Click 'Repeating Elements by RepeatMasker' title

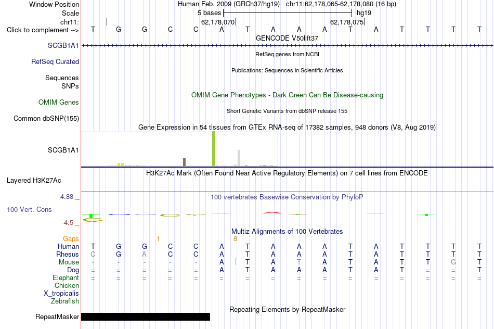[287, 310]
